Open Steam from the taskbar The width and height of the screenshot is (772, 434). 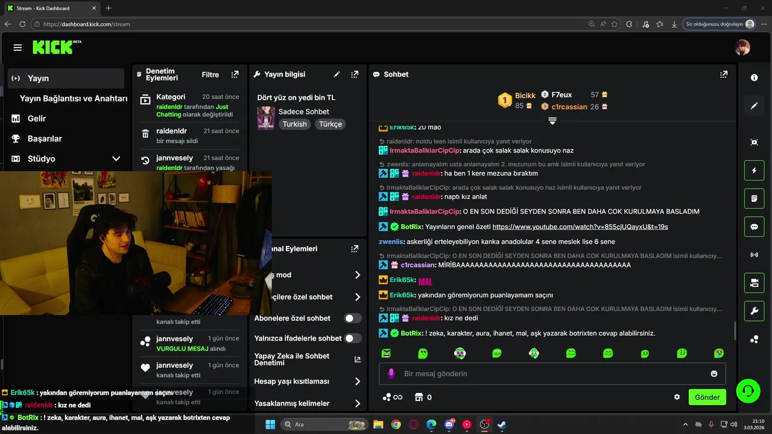(x=502, y=424)
